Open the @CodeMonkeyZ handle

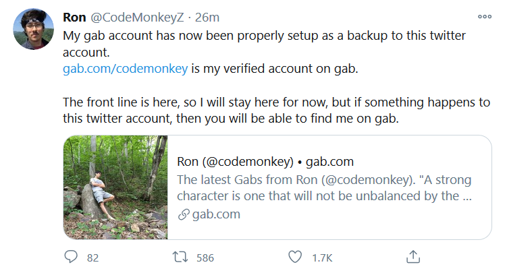[x=137, y=18]
